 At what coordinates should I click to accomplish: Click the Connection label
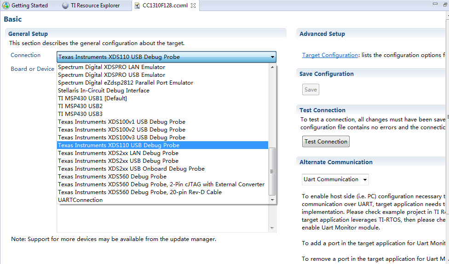25,55
